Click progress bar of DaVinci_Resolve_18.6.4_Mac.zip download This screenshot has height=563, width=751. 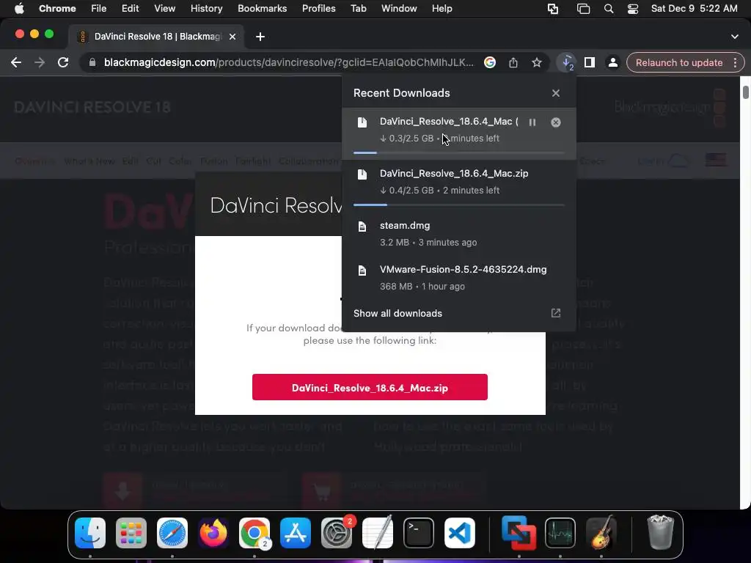tap(459, 205)
